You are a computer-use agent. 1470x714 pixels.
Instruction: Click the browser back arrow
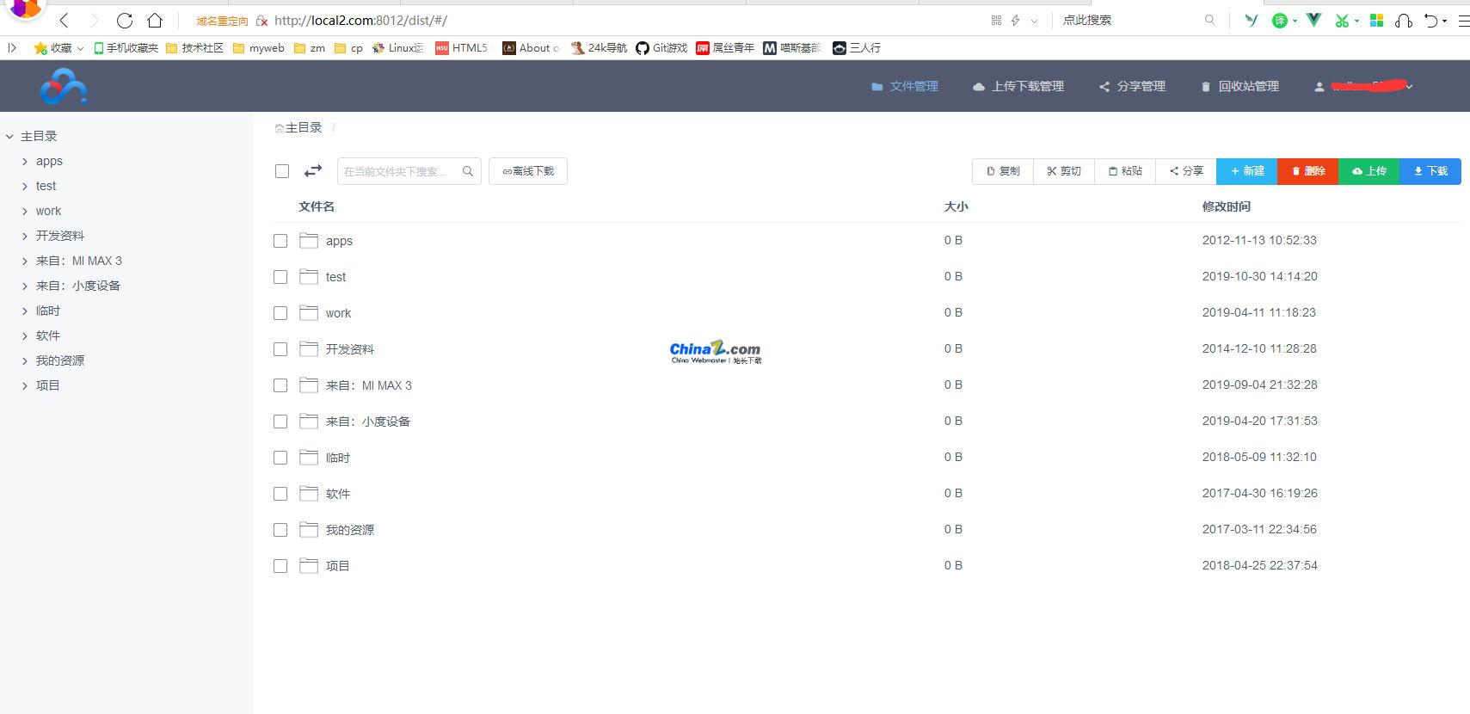click(x=65, y=20)
